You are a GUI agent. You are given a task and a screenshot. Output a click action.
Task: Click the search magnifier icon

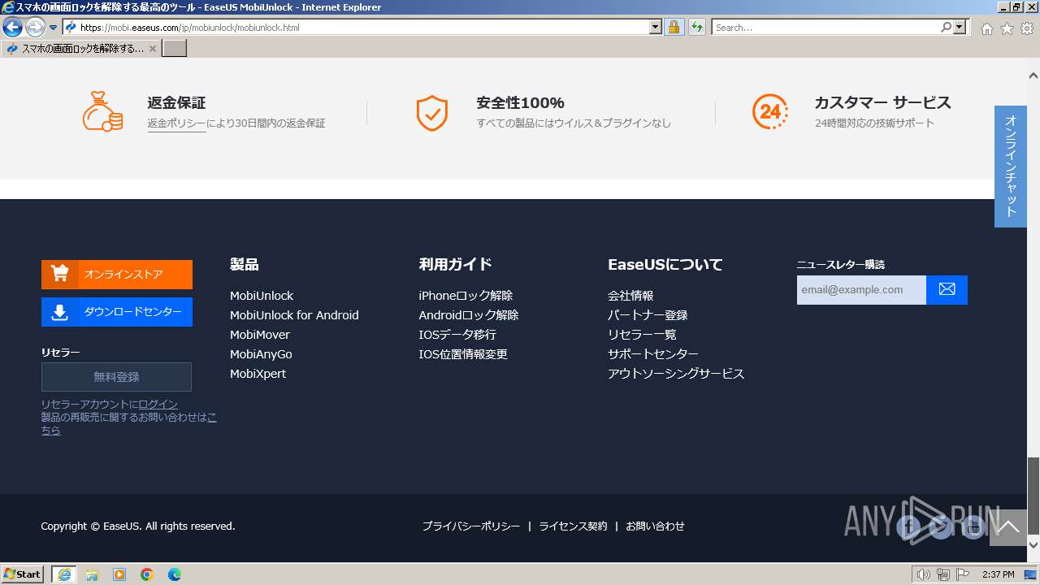946,27
